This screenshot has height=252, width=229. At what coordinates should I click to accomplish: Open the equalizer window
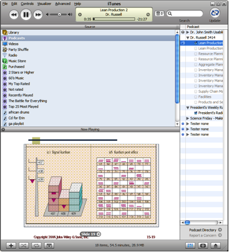click(190, 246)
